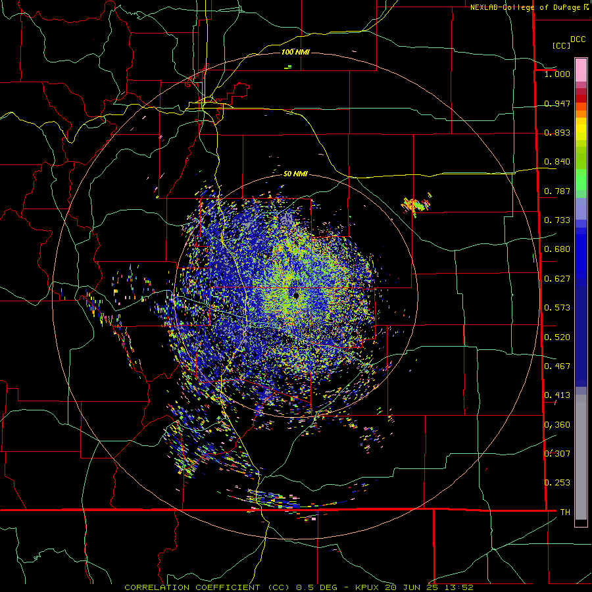Click the 50 NMI range ring label

tap(295, 174)
